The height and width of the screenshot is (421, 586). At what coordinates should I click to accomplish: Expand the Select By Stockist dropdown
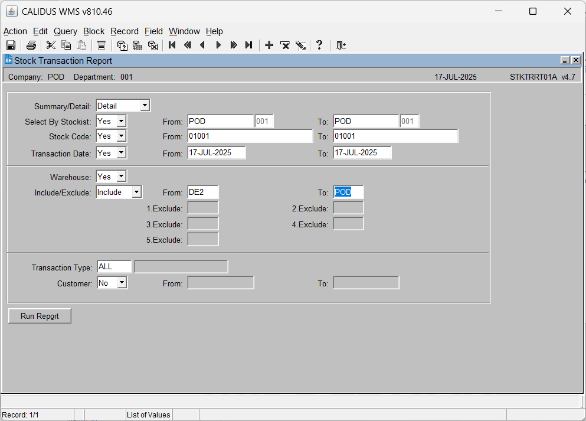click(121, 121)
